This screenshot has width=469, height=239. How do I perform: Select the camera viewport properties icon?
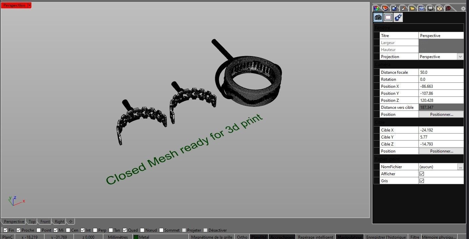[x=378, y=17]
